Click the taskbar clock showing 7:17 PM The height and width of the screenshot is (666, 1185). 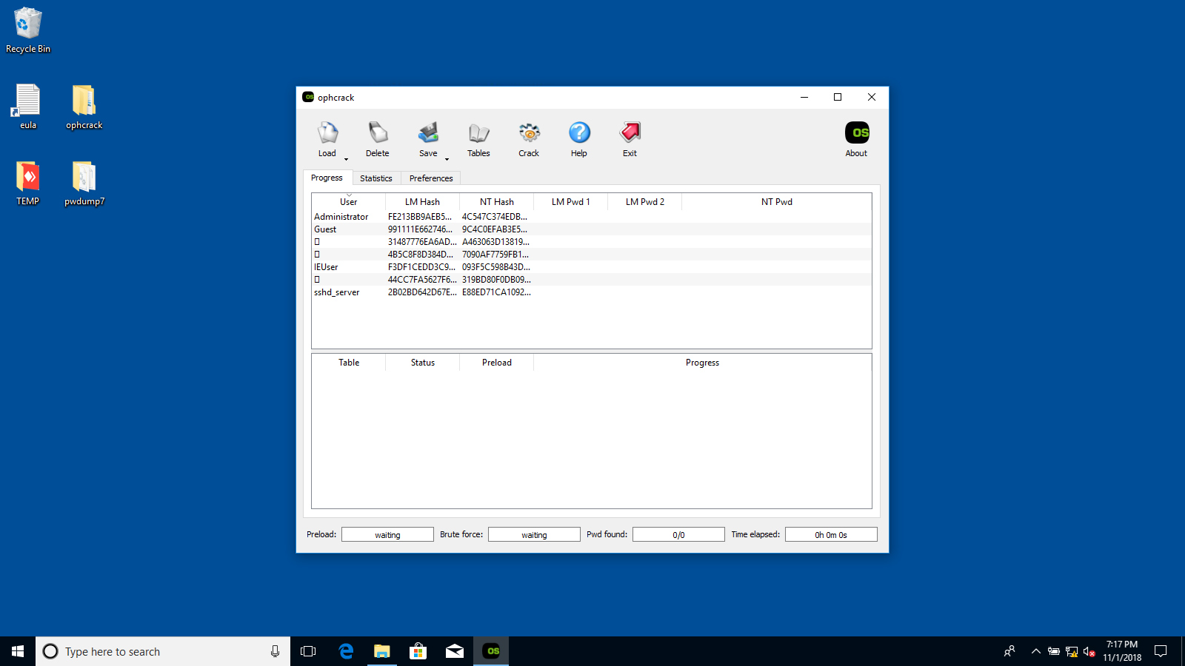pos(1122,651)
